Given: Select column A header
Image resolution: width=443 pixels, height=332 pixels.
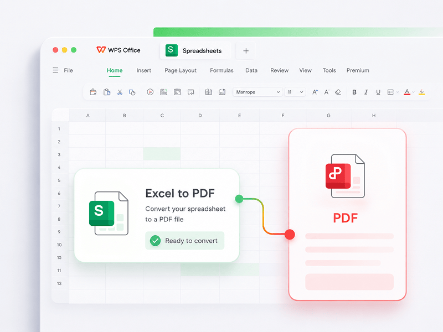Looking at the screenshot, I should coord(87,116).
